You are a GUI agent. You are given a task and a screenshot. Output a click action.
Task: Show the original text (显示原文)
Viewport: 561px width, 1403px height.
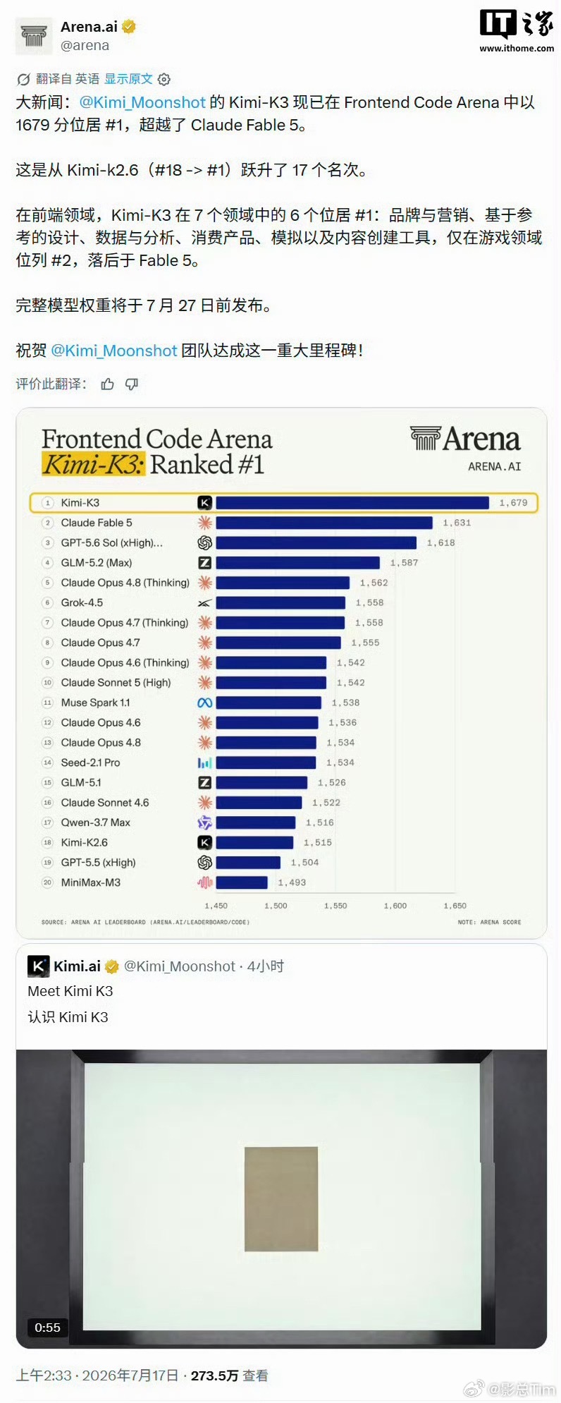[128, 79]
